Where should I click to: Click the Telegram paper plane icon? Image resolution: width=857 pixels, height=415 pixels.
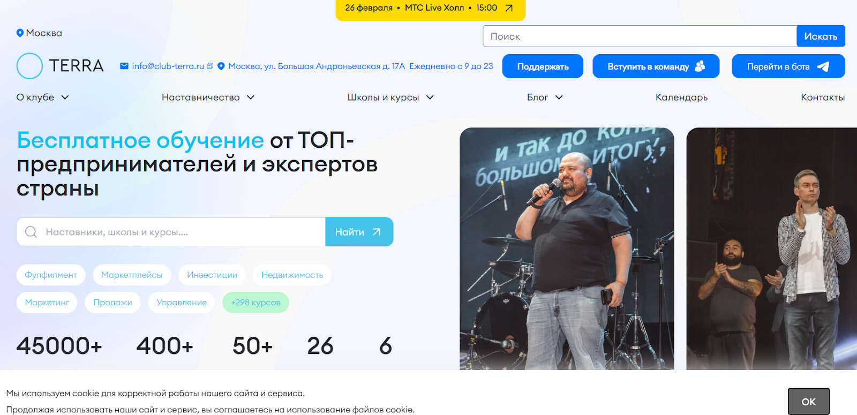click(x=823, y=66)
